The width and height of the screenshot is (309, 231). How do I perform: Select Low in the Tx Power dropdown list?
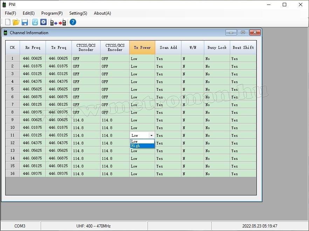(x=142, y=141)
